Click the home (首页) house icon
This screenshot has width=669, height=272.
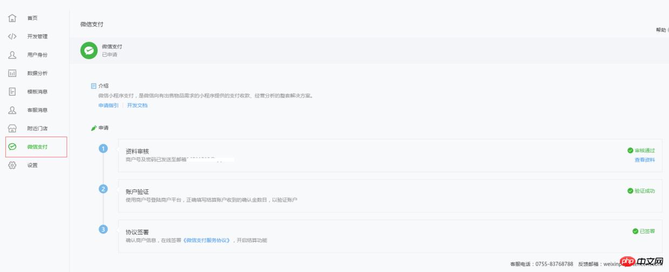point(12,18)
